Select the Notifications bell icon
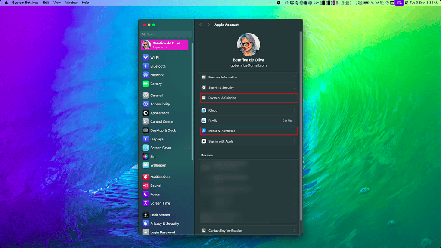Image resolution: width=441 pixels, height=248 pixels. 146,177
